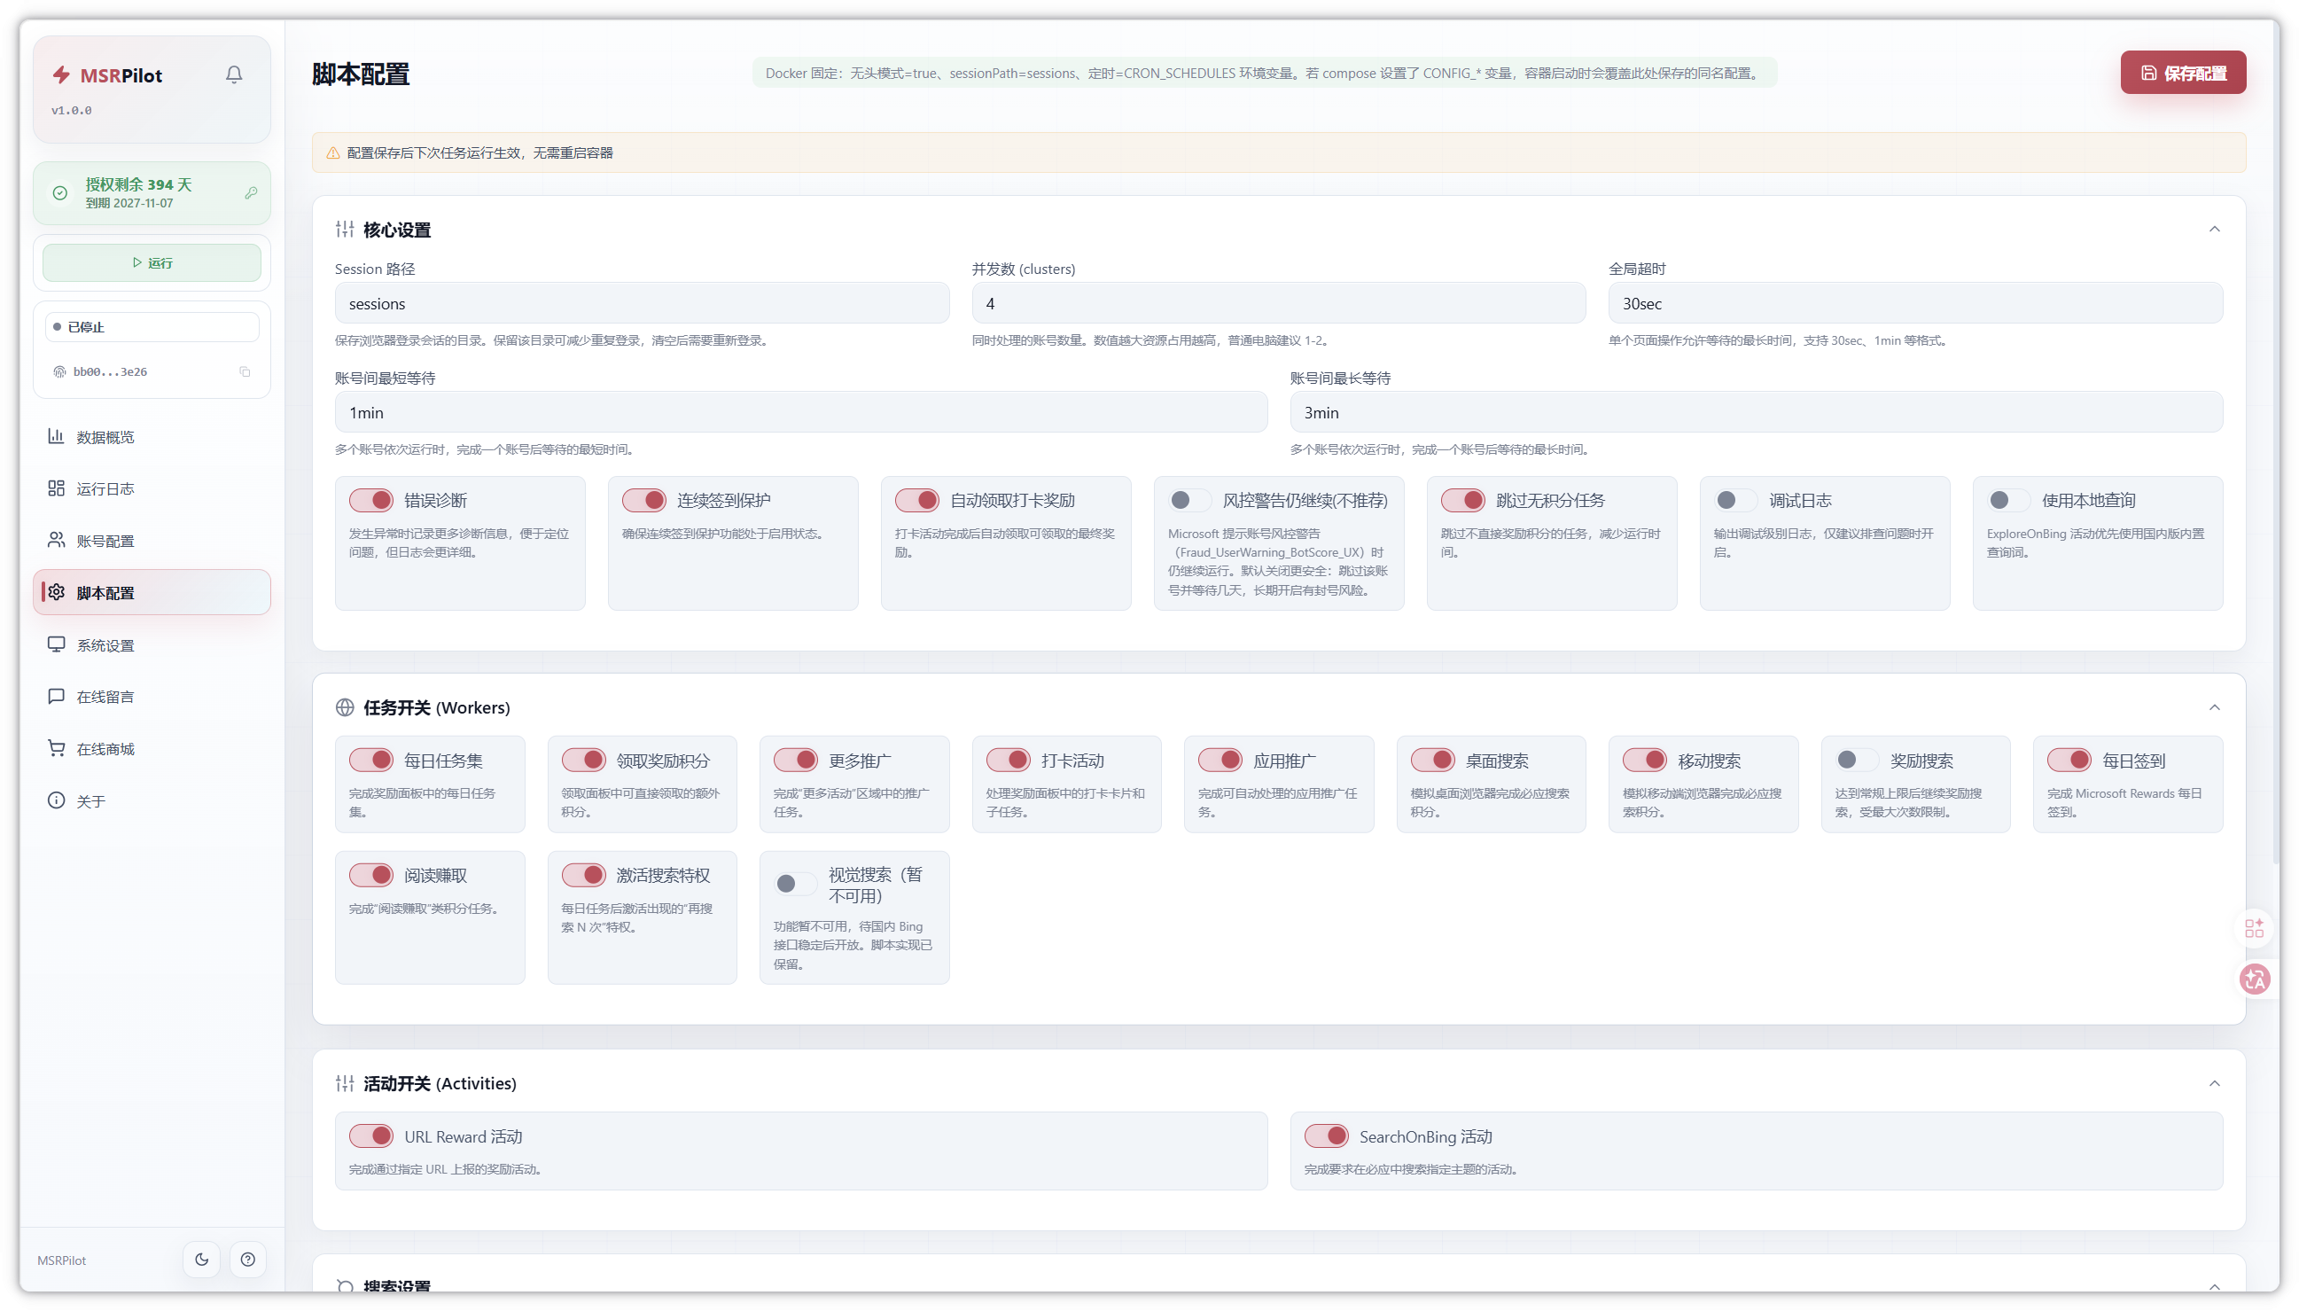The image size is (2299, 1311).
Task: Click the floating grid widget icon
Action: (x=2254, y=928)
